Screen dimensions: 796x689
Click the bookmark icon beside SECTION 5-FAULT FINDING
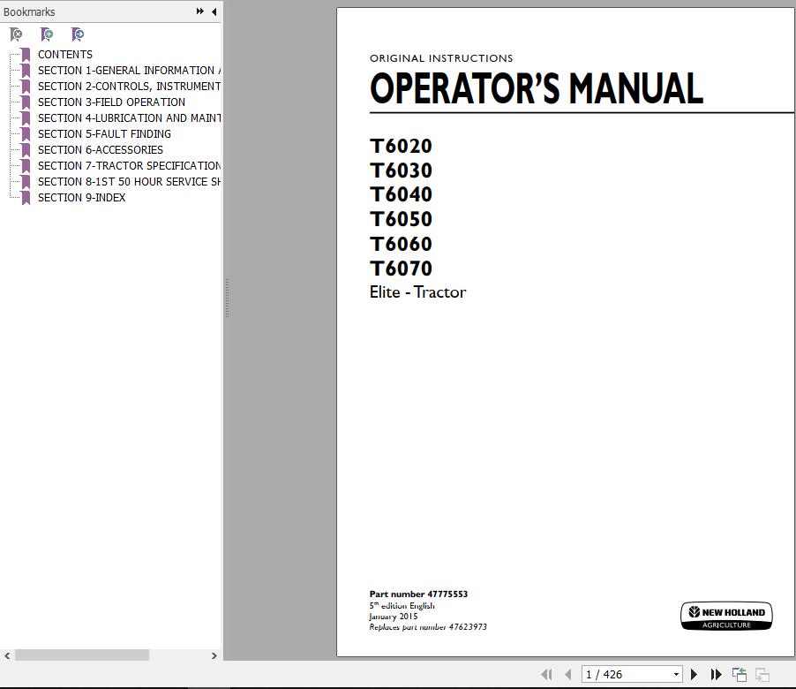[26, 134]
